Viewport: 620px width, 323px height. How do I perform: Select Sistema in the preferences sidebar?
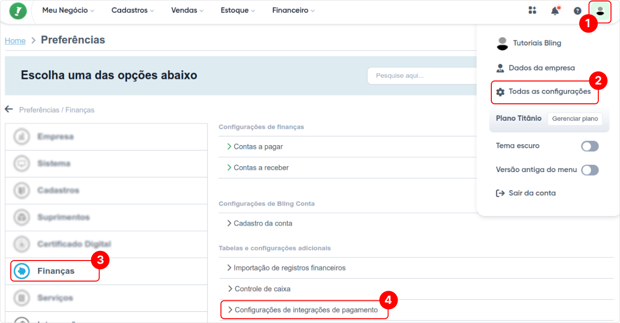coord(106,164)
